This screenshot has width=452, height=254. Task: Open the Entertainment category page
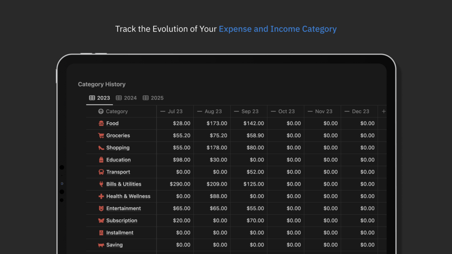(x=123, y=208)
